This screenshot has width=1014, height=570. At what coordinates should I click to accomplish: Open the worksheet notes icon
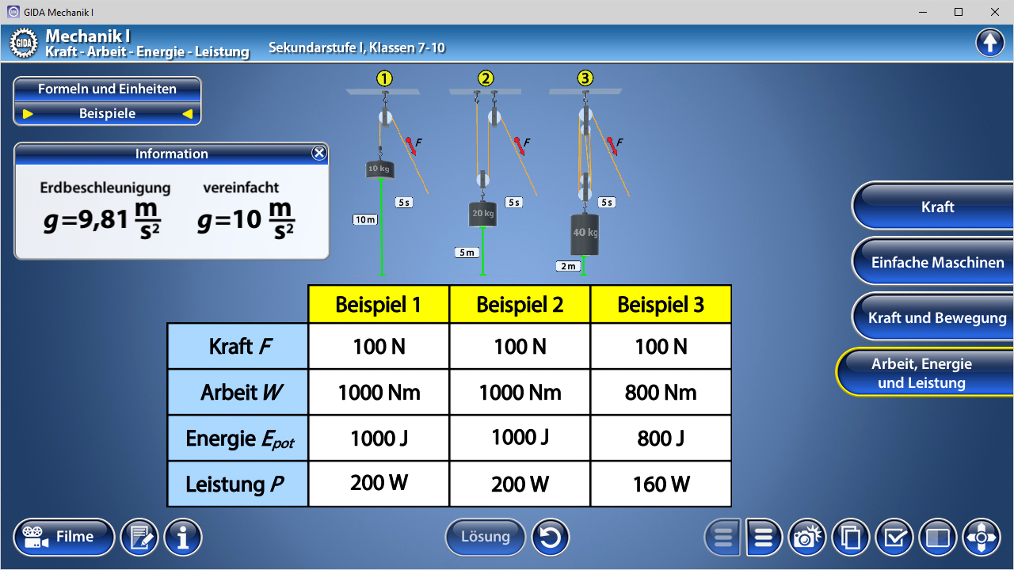coord(139,538)
